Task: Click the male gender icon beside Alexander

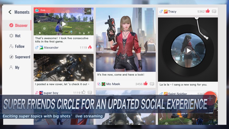Action: coord(37,47)
